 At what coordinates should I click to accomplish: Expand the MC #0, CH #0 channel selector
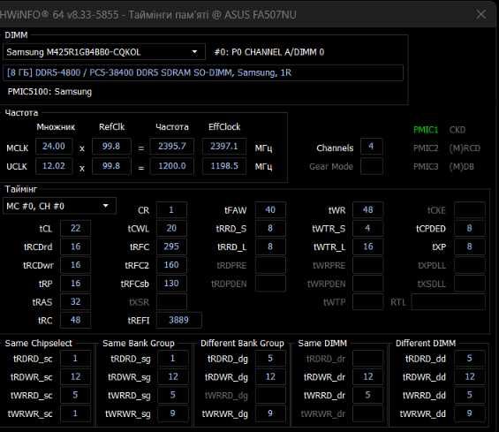(59, 206)
